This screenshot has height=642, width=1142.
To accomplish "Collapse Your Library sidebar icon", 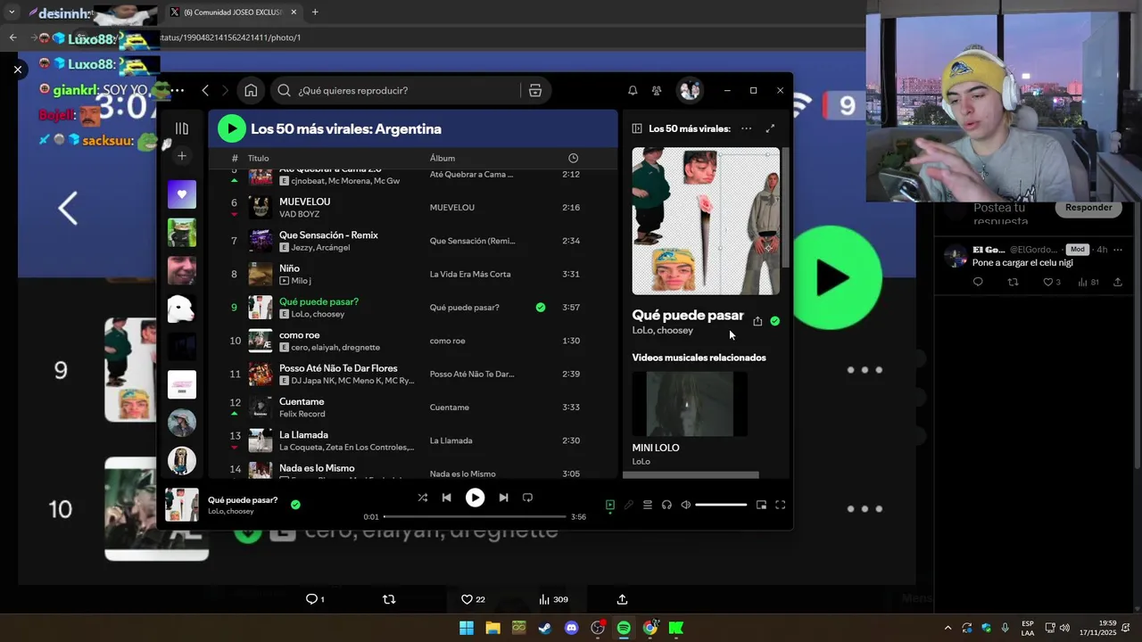I will coord(182,128).
